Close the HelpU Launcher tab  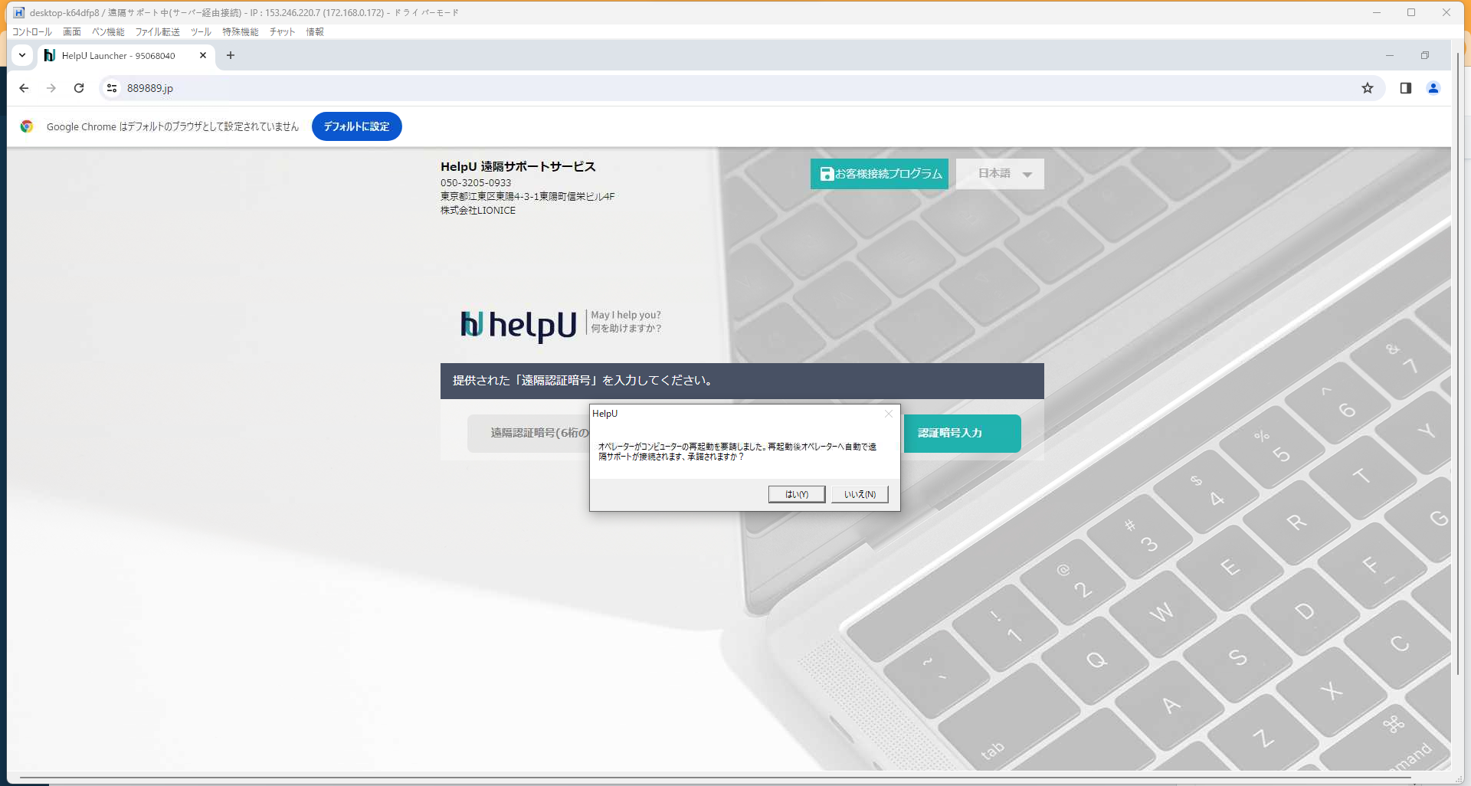203,56
